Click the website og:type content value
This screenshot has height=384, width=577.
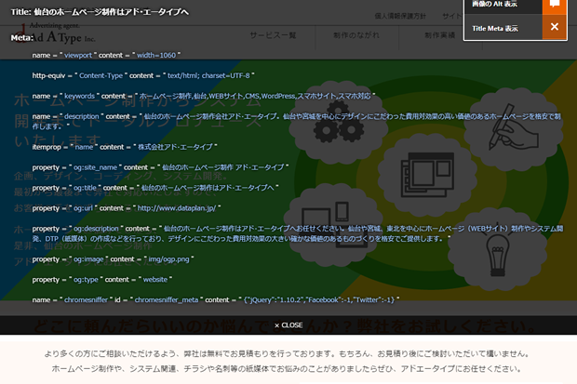(x=155, y=280)
